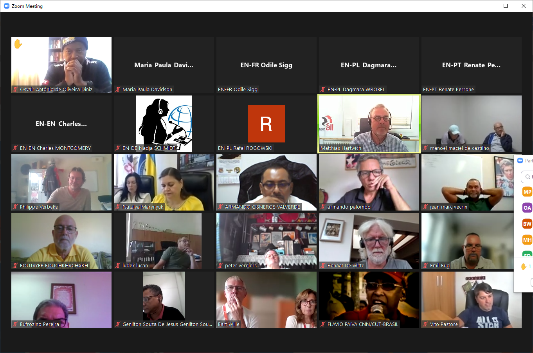The image size is (533, 353).
Task: Select the MH participant avatar
Action: (x=527, y=240)
